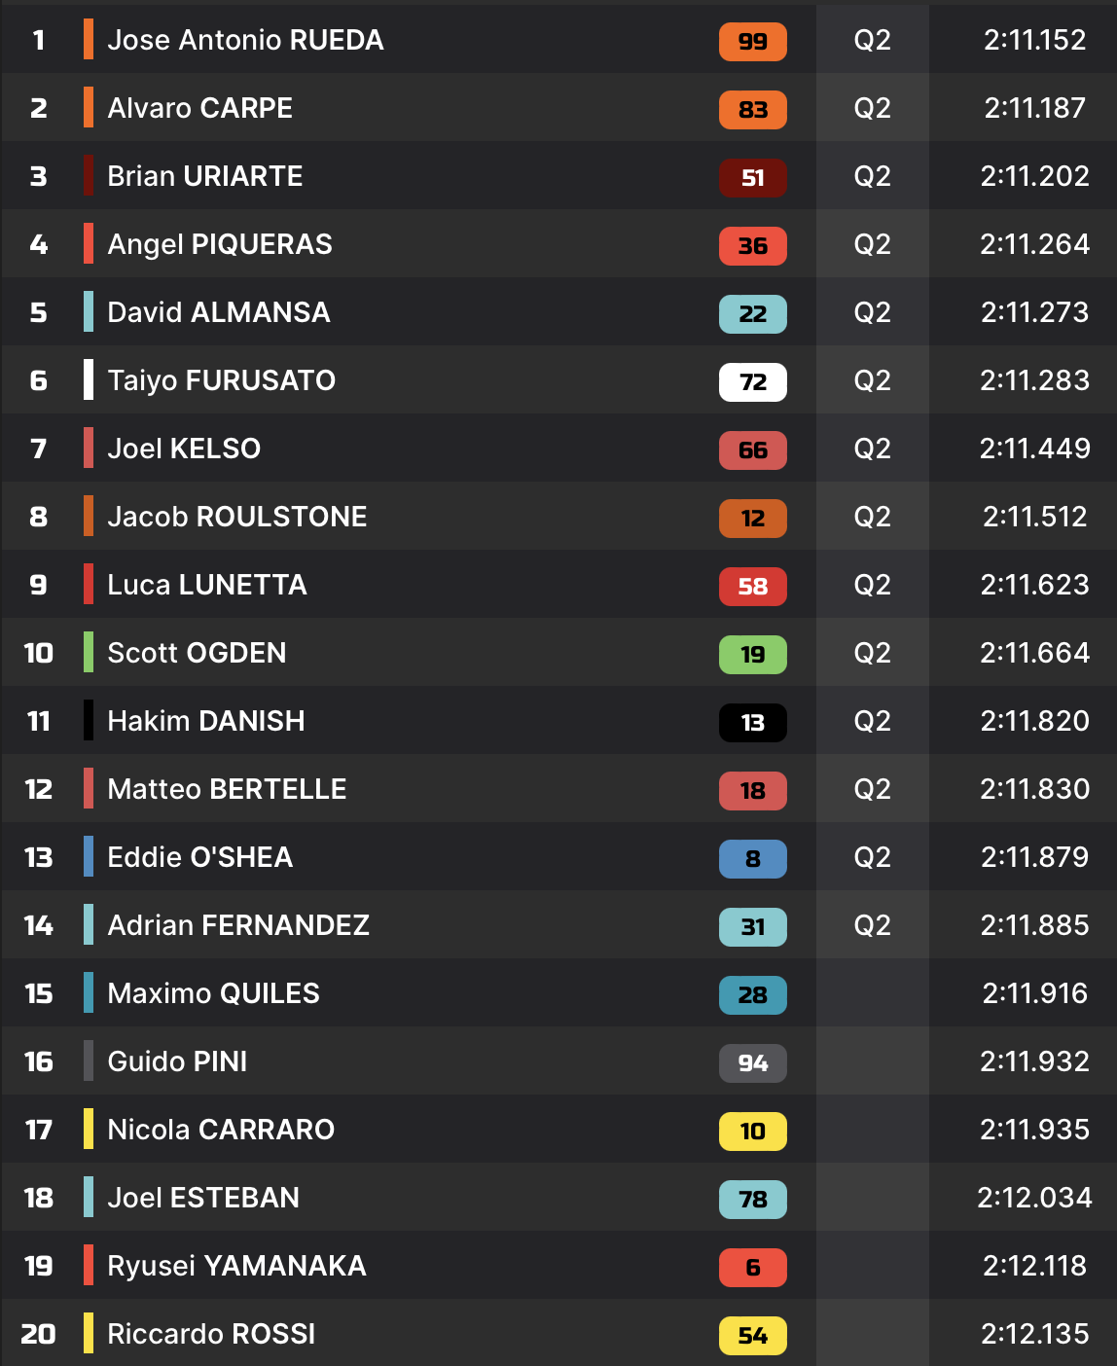Open Maximo QUILES rider page

tap(213, 993)
